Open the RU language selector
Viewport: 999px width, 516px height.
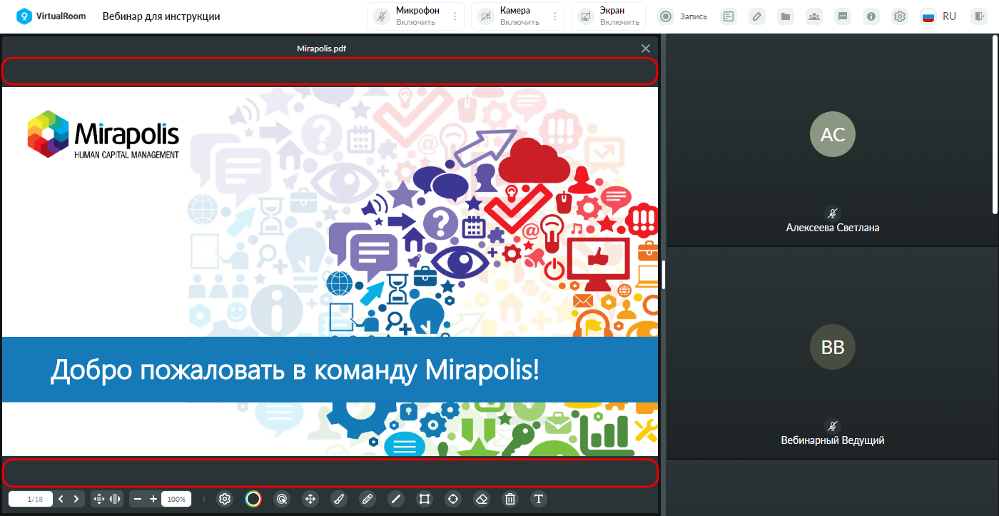point(939,16)
